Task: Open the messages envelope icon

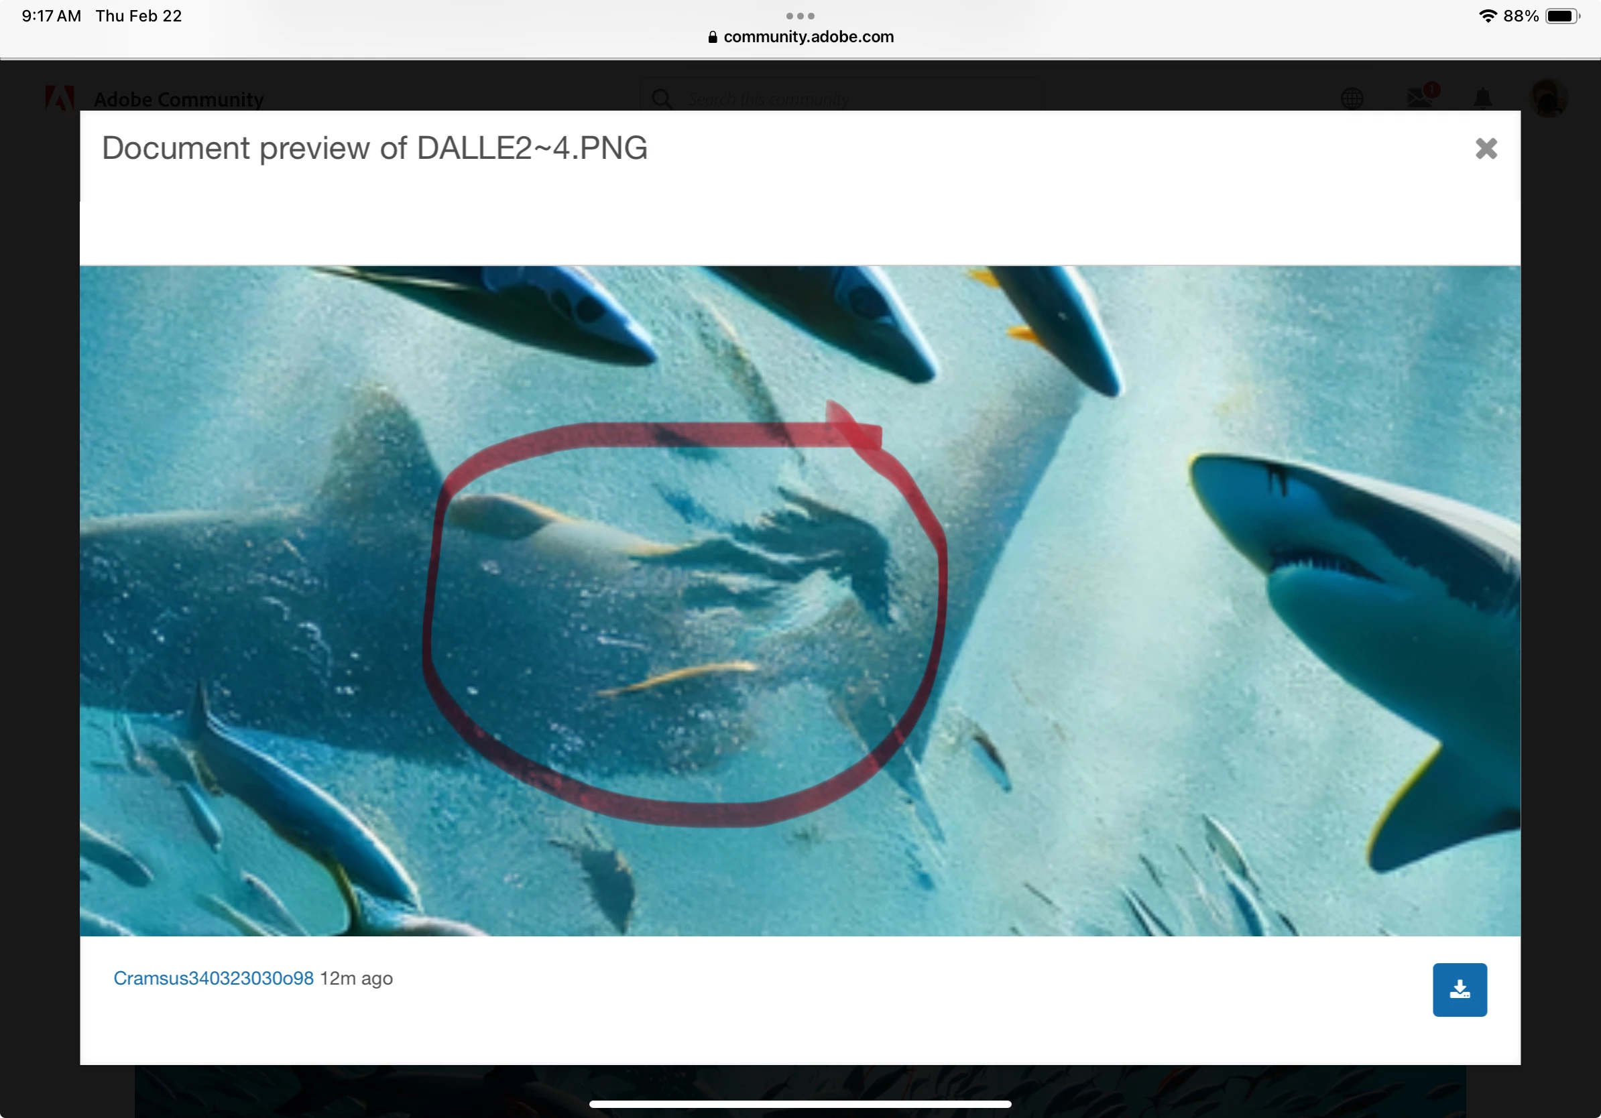Action: point(1419,98)
